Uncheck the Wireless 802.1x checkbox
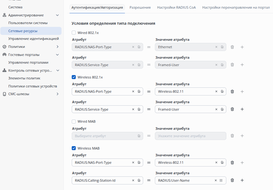This screenshot has height=190, width=273. coord(74,77)
